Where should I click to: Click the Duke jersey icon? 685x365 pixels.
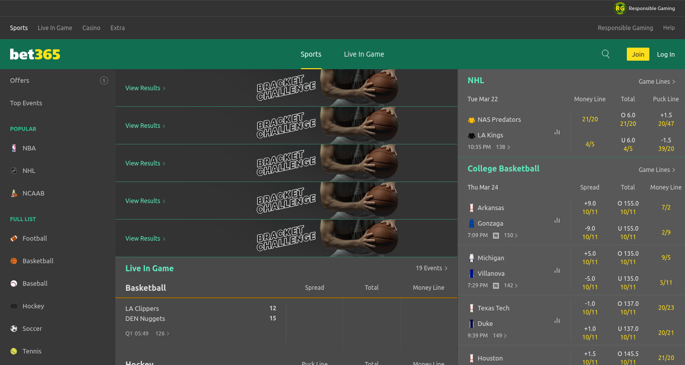(x=471, y=323)
